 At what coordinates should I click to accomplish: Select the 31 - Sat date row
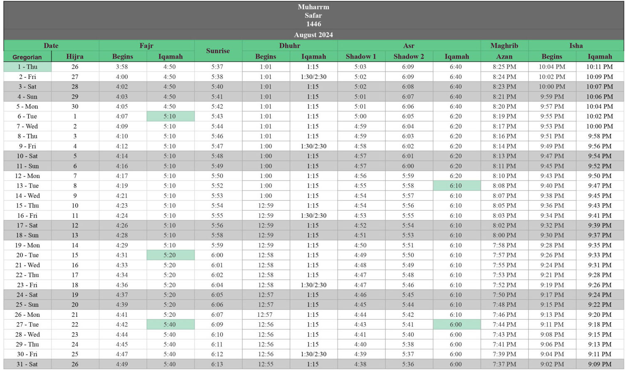[314, 364]
